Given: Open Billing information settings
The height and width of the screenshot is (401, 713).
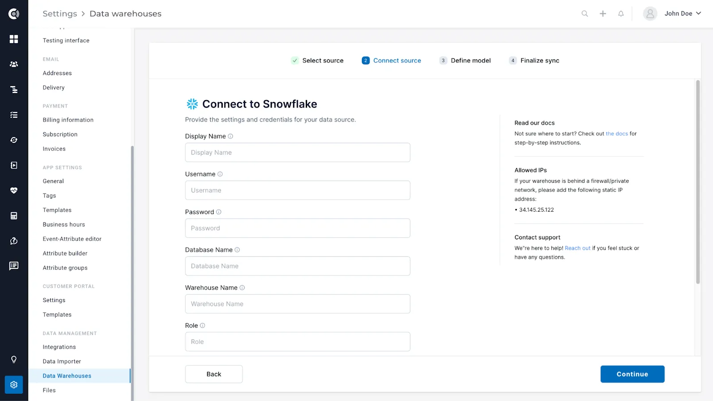Looking at the screenshot, I should (x=68, y=120).
